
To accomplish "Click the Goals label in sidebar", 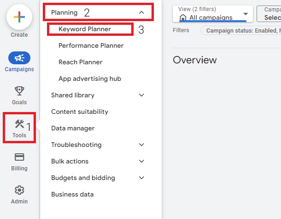I will (x=19, y=102).
